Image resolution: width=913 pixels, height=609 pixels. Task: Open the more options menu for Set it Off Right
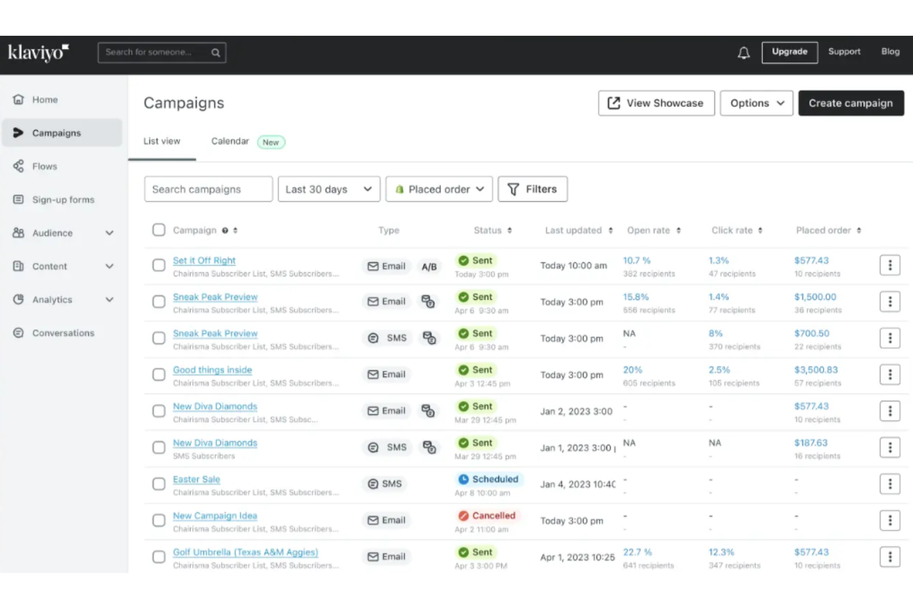tap(890, 265)
